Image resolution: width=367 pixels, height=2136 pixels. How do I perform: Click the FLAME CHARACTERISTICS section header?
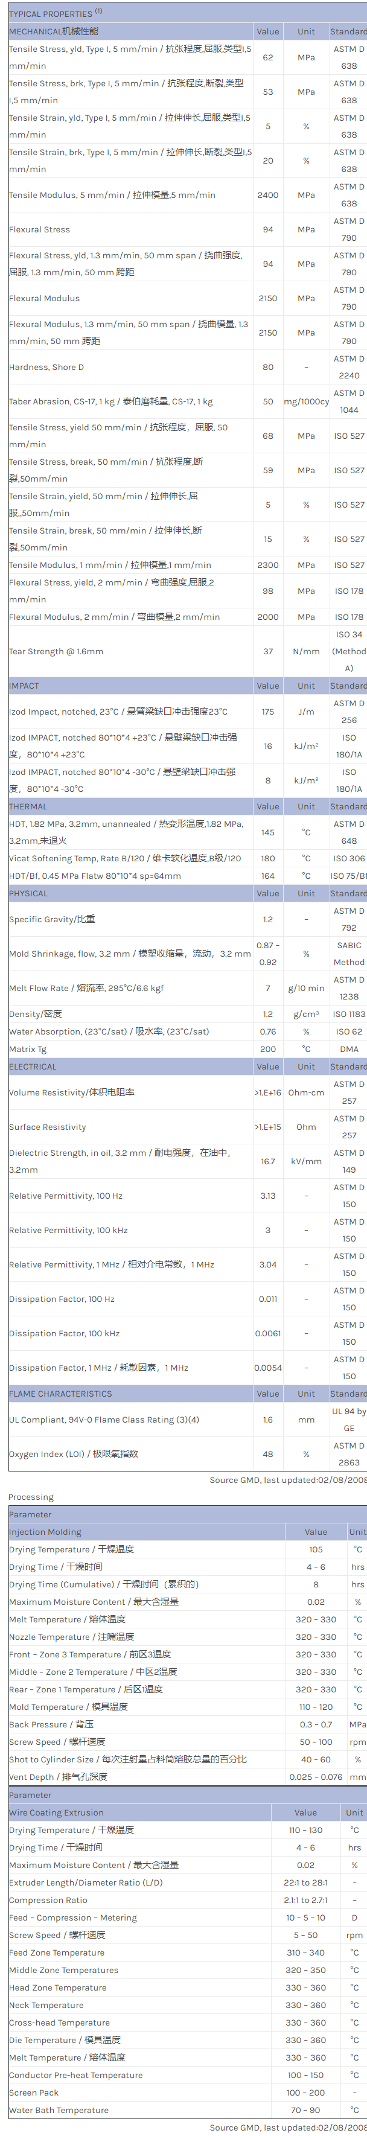pos(60,1395)
